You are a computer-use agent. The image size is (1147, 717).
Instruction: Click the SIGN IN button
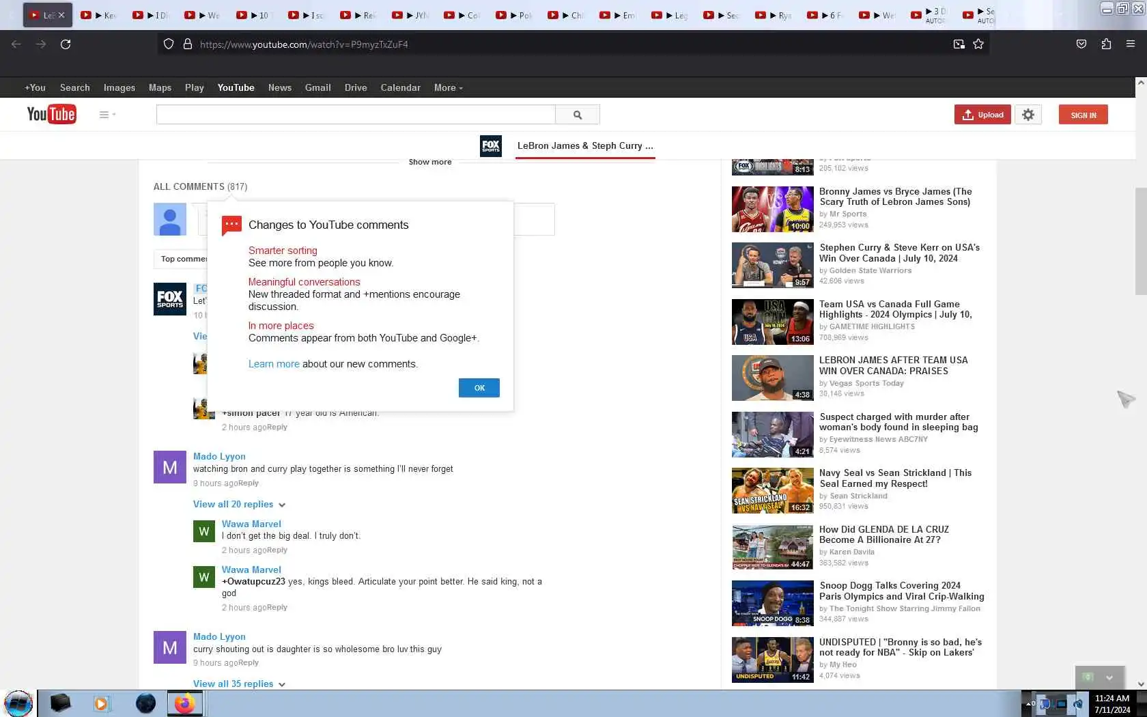1084,115
